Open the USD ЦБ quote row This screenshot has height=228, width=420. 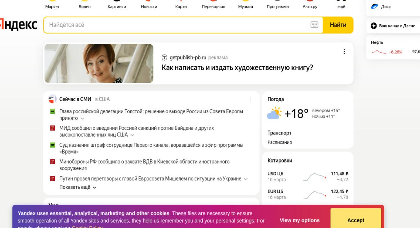click(308, 177)
